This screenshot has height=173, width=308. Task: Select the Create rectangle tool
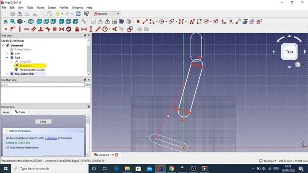[199, 22]
